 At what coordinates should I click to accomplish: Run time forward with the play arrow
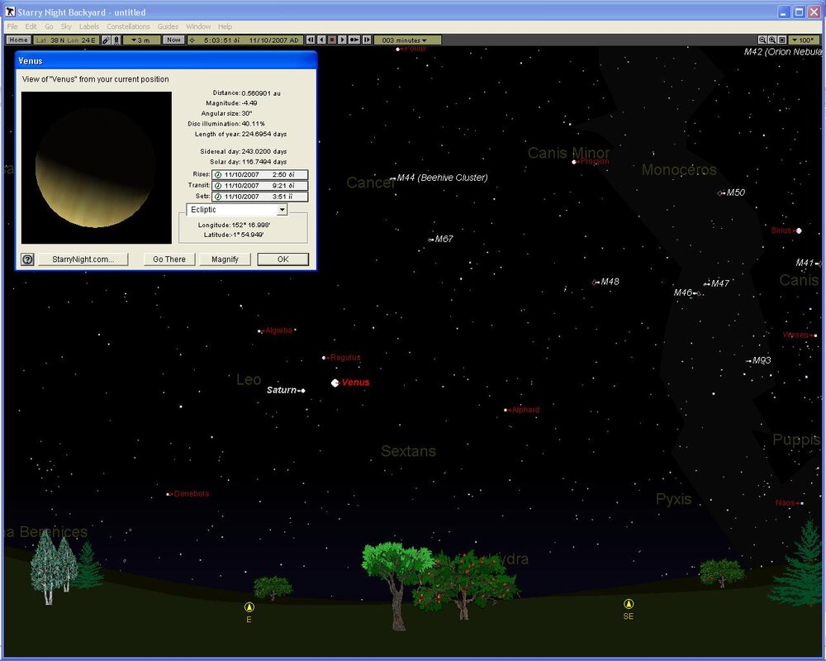point(342,40)
